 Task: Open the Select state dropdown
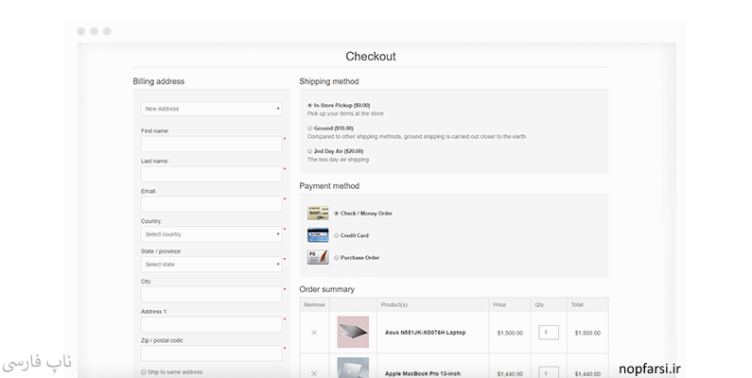point(211,265)
